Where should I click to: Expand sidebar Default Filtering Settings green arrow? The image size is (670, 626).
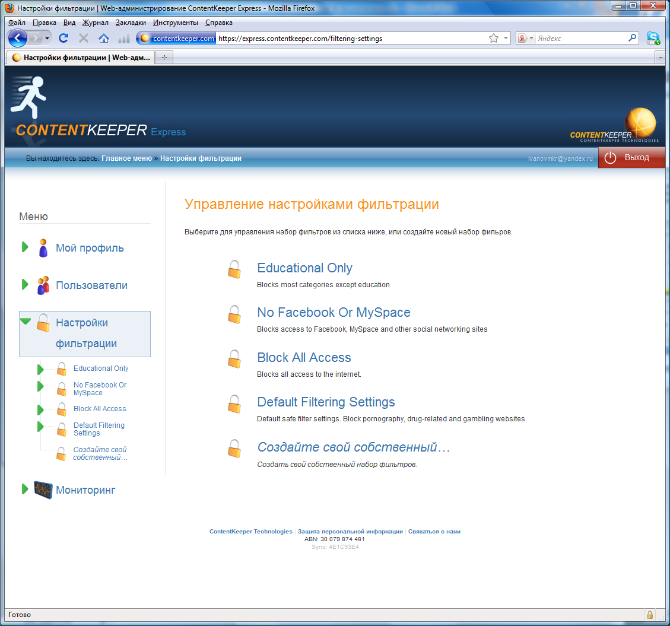[x=40, y=427]
